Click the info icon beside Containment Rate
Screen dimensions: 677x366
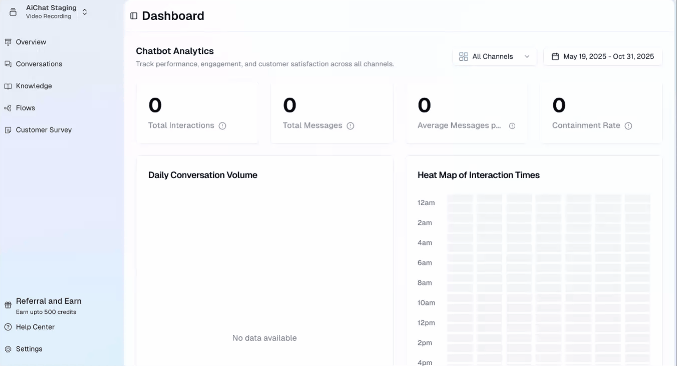pyautogui.click(x=628, y=126)
